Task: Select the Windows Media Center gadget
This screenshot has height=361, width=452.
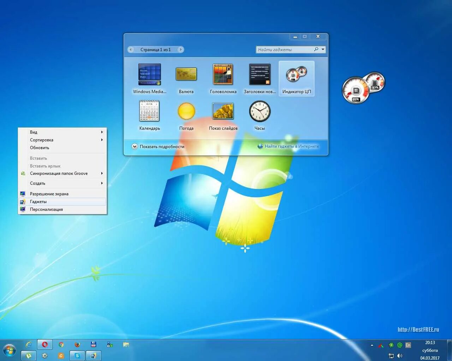Action: pyautogui.click(x=149, y=78)
